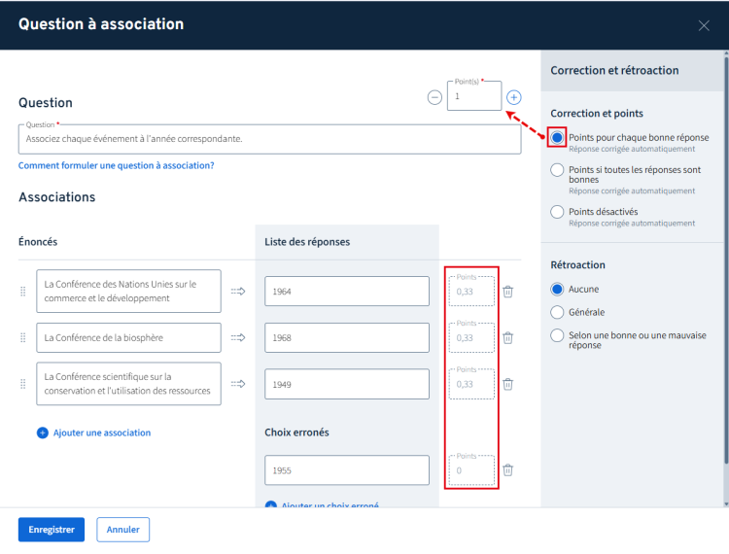
Task: Click the Annuler button
Action: click(x=122, y=530)
